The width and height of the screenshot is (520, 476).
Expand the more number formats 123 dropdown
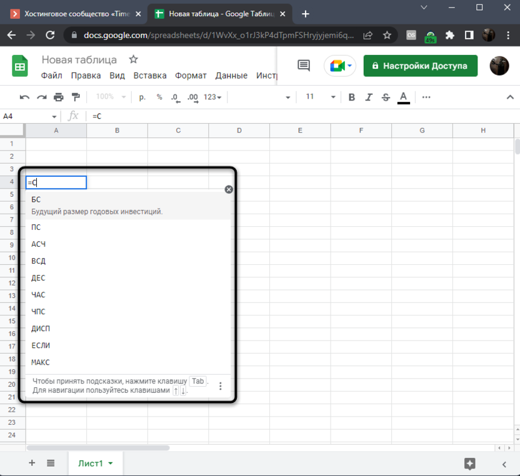[213, 97]
